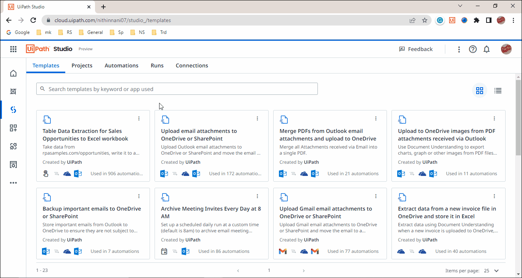Open options for Archive Meeting Invites card
522x278 pixels.
tap(258, 196)
